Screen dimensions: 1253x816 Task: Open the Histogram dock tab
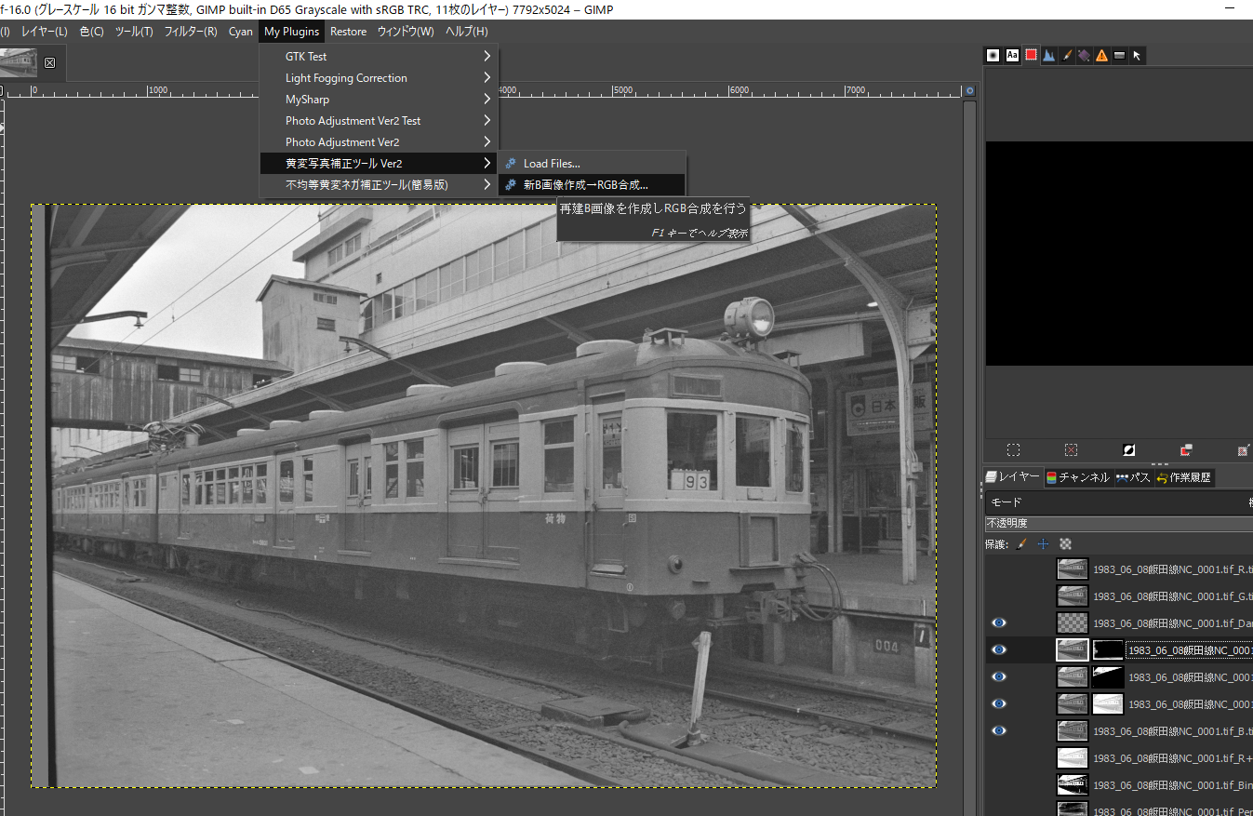[1048, 55]
